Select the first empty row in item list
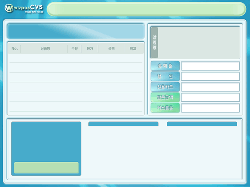Viewport: 250px width, 187px height. coord(76,58)
